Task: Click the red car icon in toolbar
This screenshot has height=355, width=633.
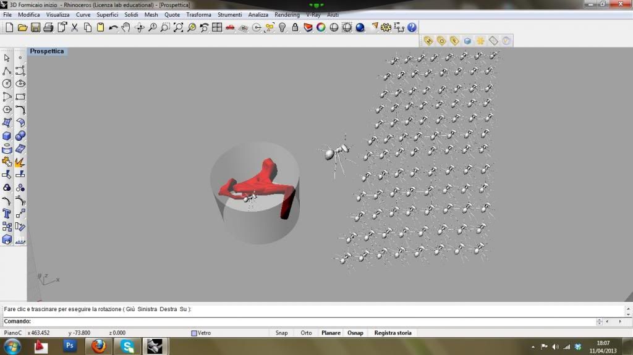Action: click(x=230, y=27)
